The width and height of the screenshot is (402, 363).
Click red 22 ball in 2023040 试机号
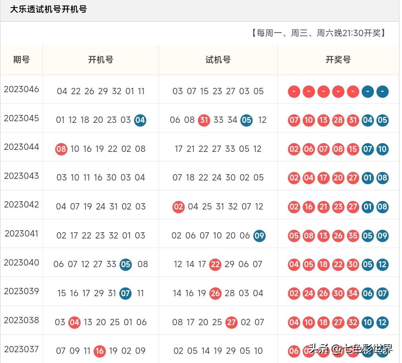(215, 264)
